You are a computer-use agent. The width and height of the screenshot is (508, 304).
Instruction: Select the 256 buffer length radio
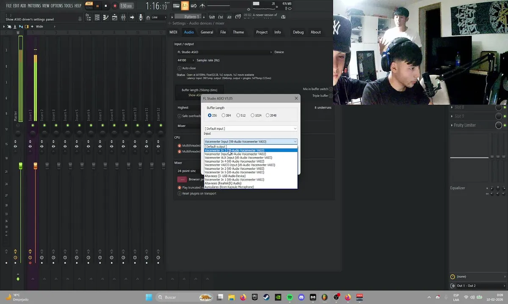pos(210,115)
